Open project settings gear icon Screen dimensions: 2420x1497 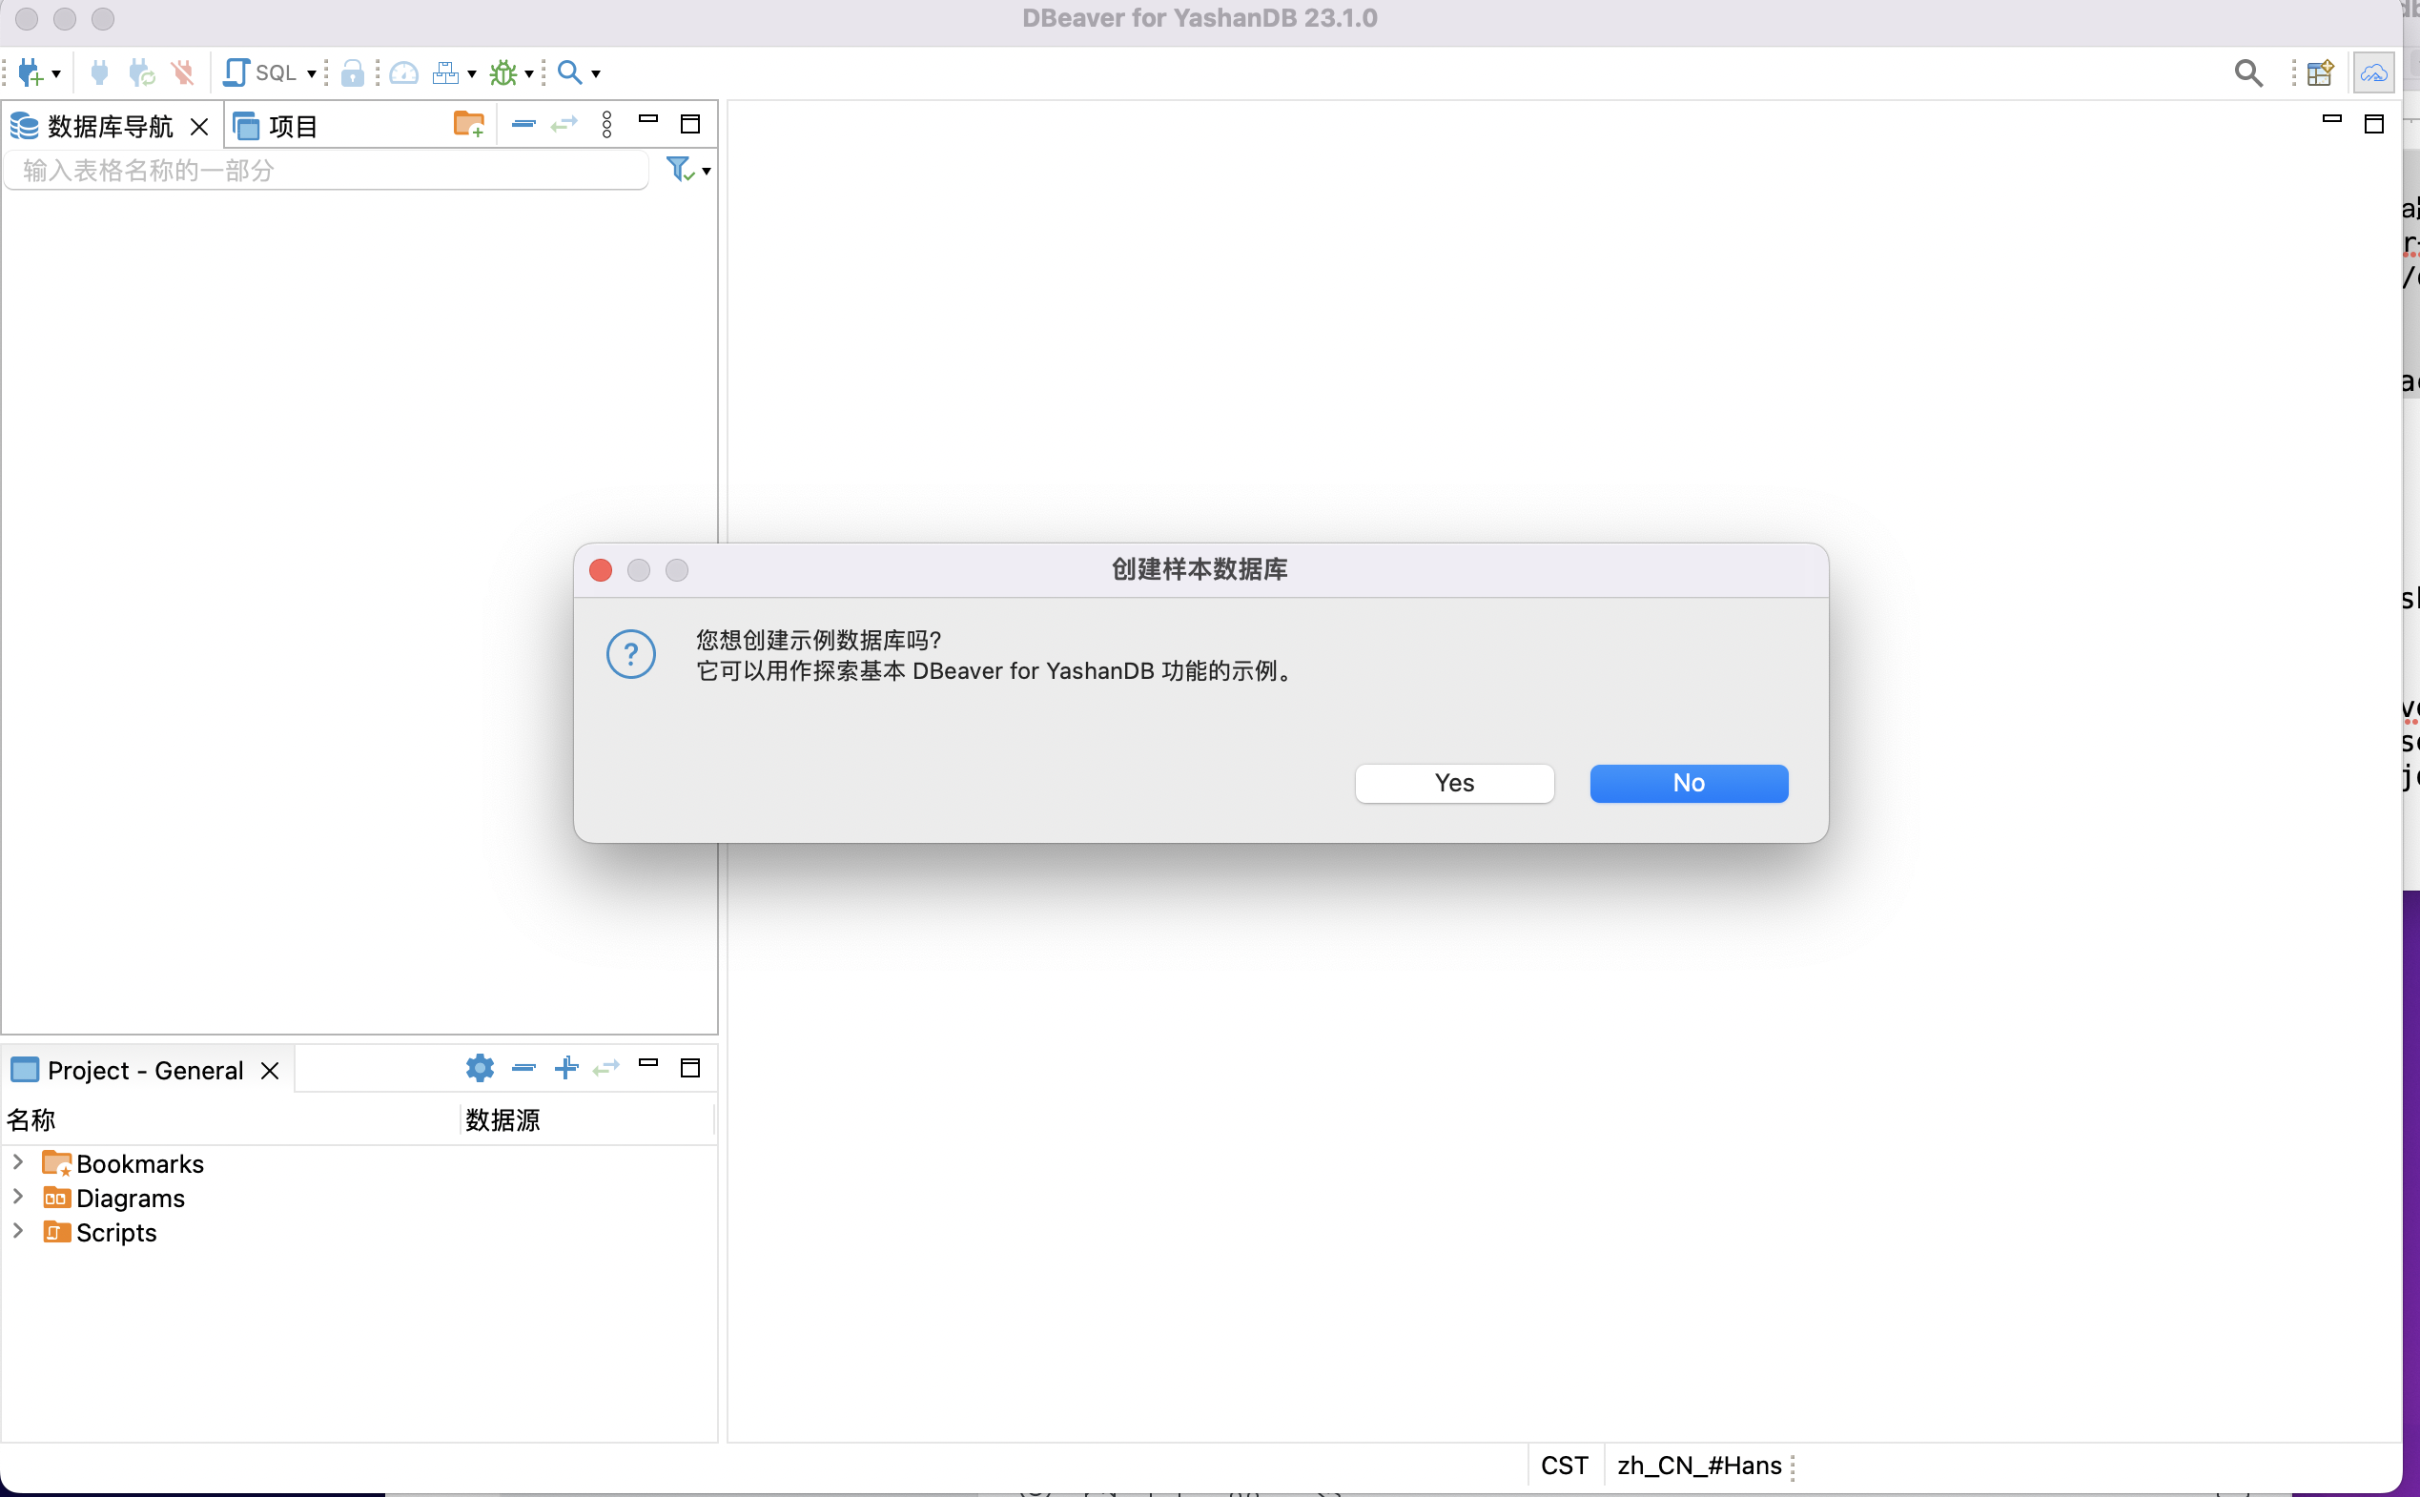click(480, 1068)
